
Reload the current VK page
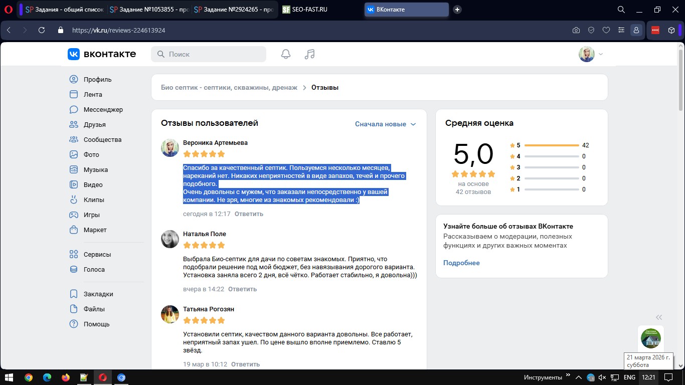(42, 30)
